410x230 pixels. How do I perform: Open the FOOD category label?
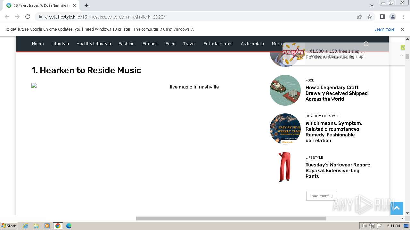tap(310, 80)
